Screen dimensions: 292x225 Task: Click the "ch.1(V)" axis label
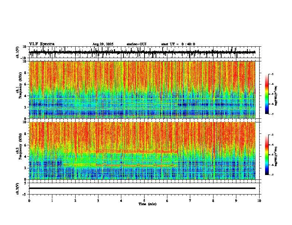[18, 52]
